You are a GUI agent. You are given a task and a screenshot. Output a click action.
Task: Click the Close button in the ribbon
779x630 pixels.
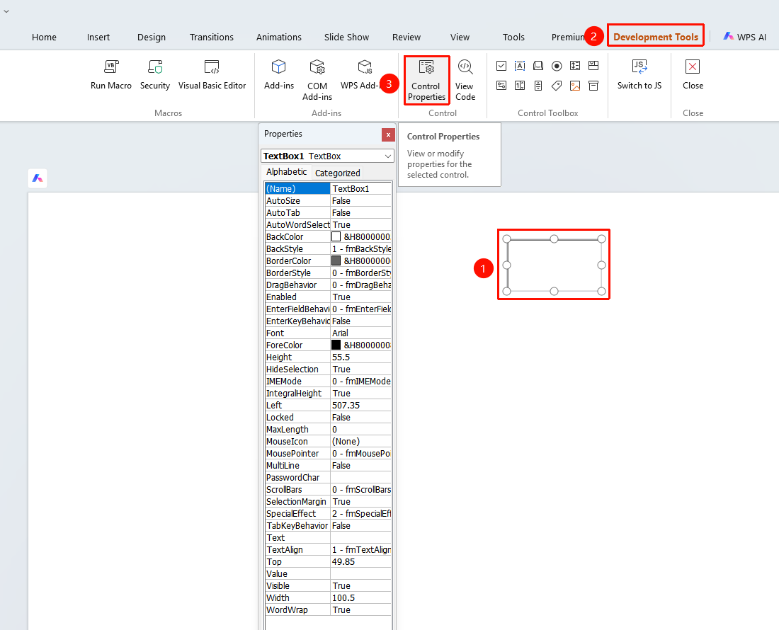point(693,74)
